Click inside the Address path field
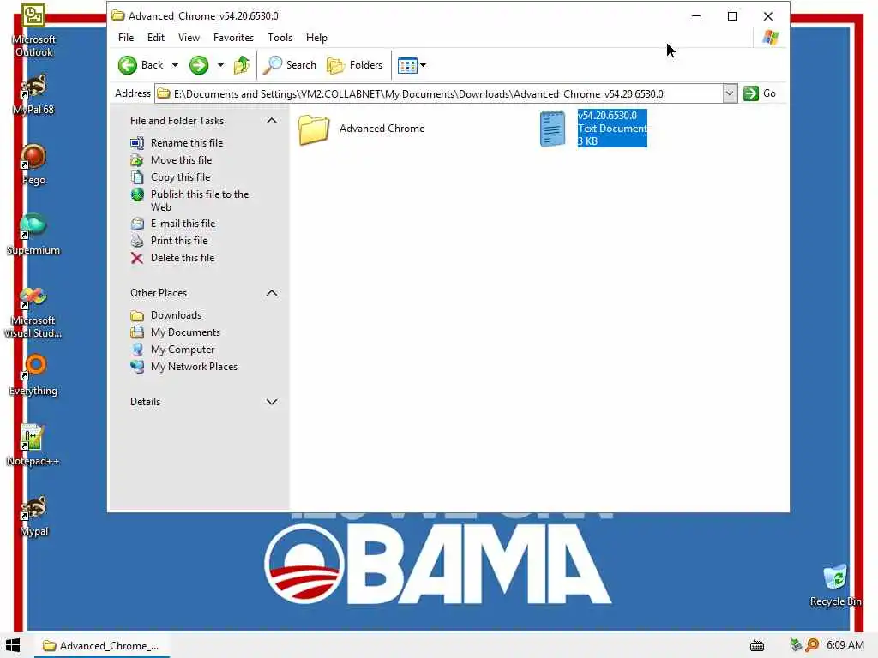 [438, 93]
